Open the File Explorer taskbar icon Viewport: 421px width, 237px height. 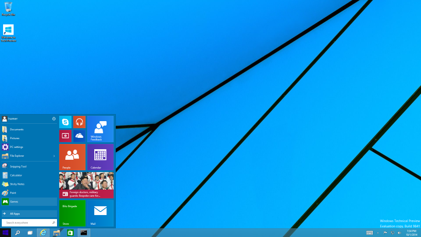click(x=57, y=233)
